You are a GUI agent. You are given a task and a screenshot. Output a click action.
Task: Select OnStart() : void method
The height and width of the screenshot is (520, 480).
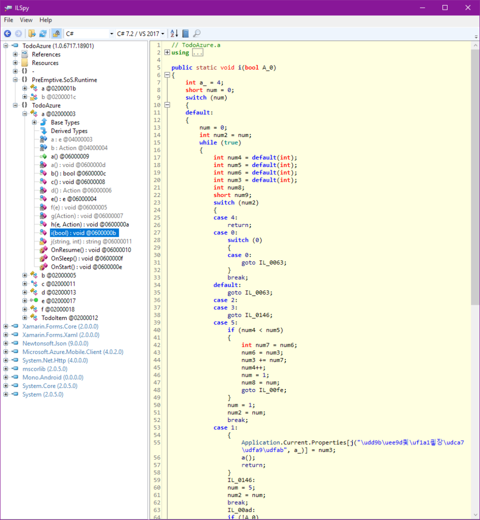[x=86, y=267]
